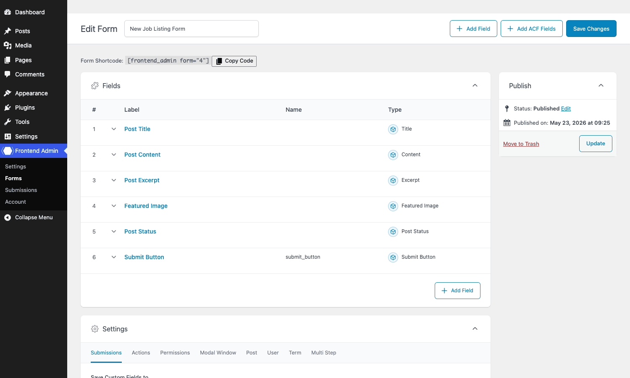Collapse the Publish panel

pos(601,85)
